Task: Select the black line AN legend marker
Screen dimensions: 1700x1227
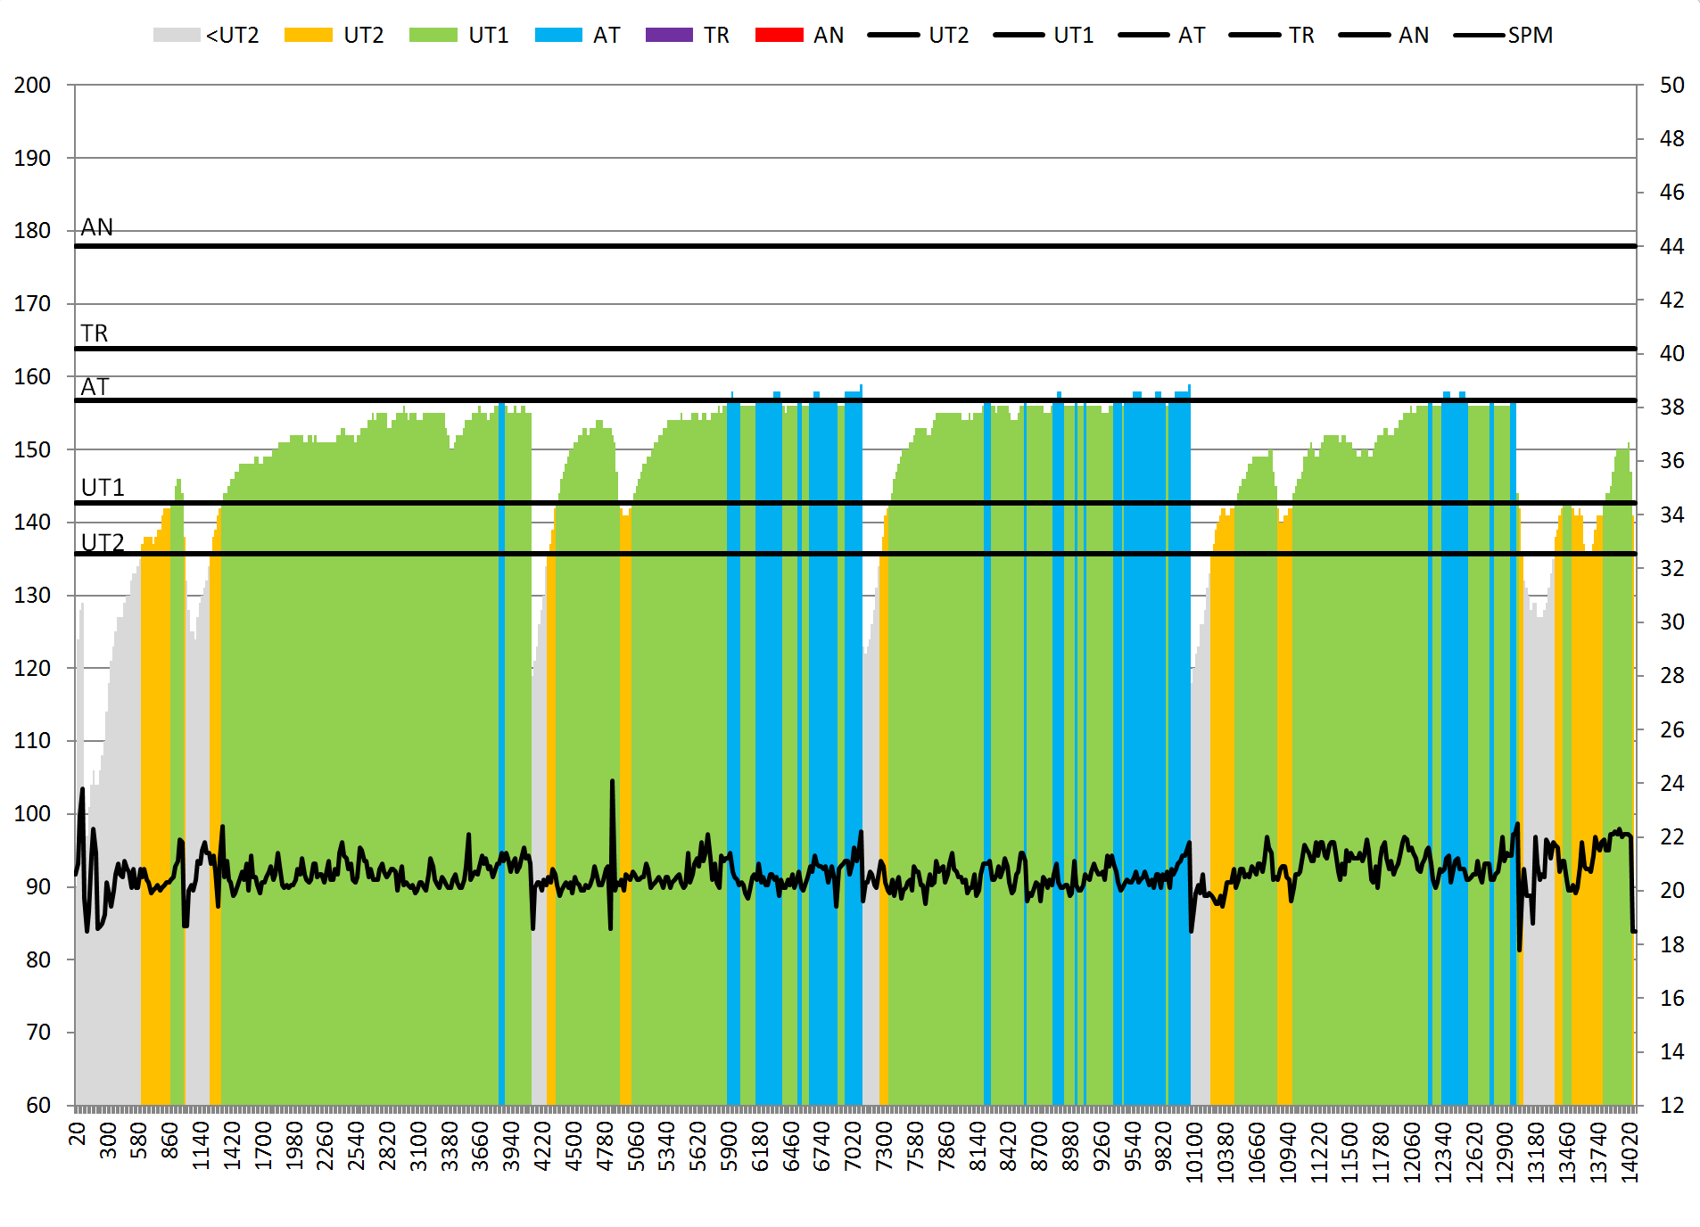Action: tap(1365, 35)
